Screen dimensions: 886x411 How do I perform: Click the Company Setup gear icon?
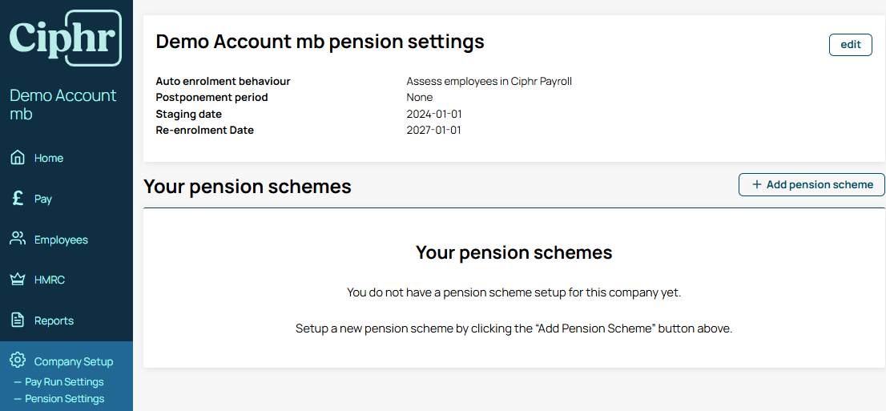[x=18, y=360]
